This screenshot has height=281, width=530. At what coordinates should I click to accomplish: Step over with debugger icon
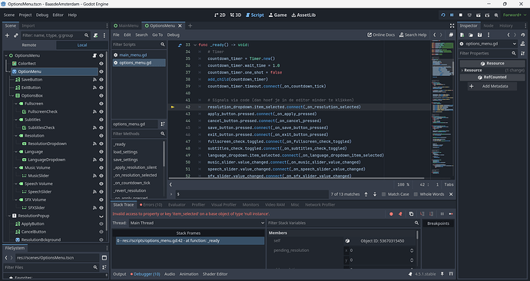click(x=432, y=213)
